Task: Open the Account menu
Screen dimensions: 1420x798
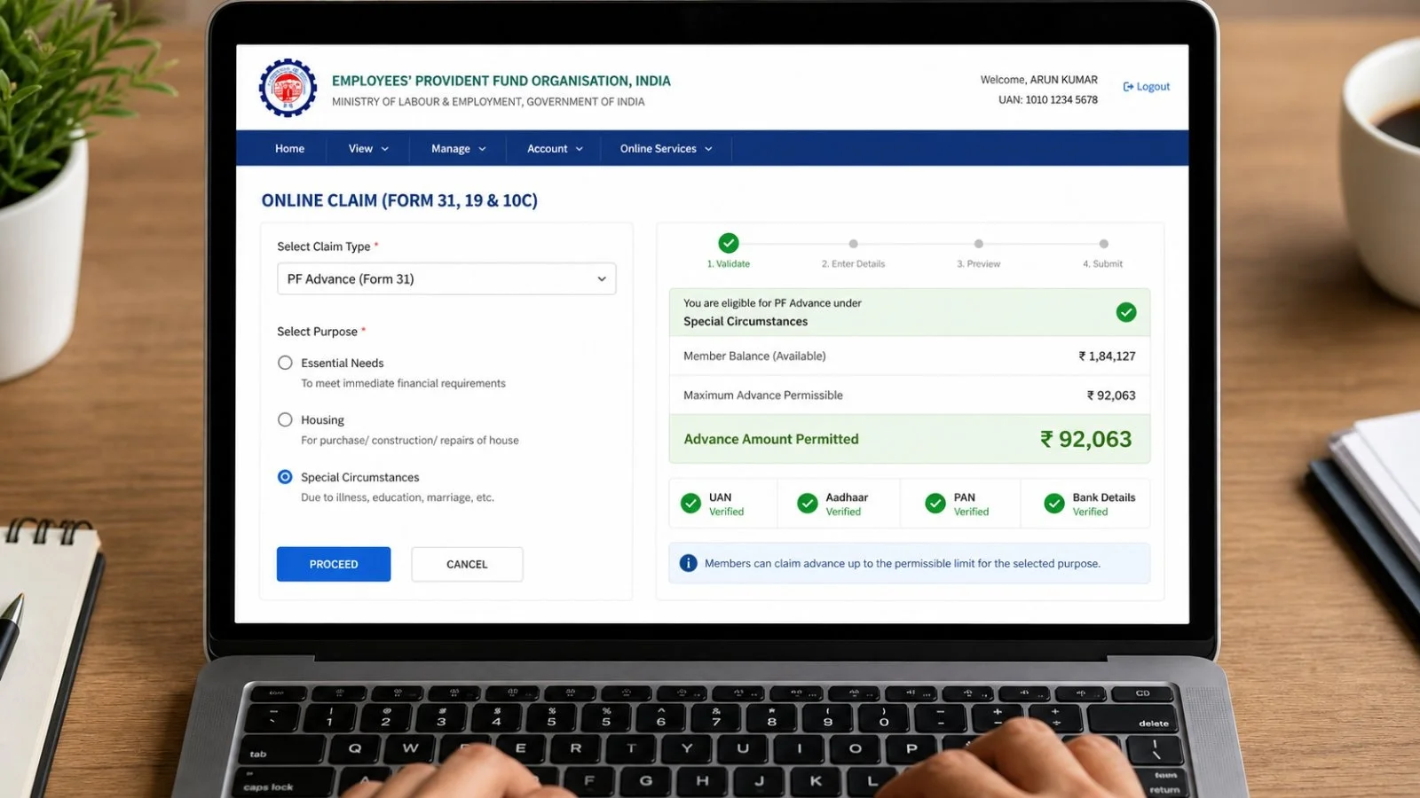Action: coord(555,149)
